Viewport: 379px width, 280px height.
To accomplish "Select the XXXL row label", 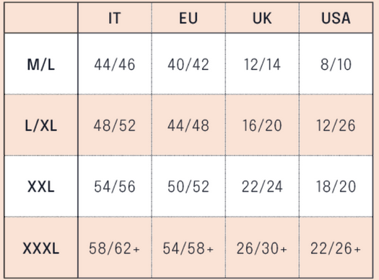I will point(41,248).
